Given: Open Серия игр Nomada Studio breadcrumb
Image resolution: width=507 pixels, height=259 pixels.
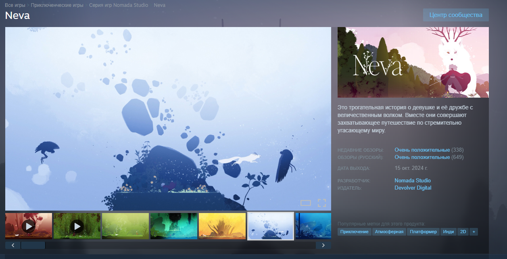Looking at the screenshot, I should (x=119, y=5).
